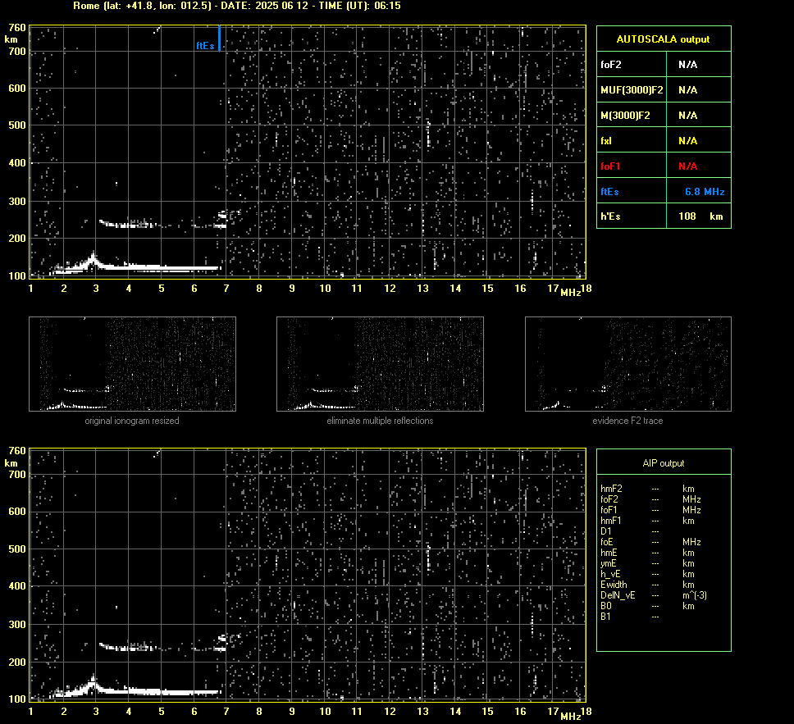Click the 'original ionogram resized' thumbnail
794x724 pixels.
(132, 364)
